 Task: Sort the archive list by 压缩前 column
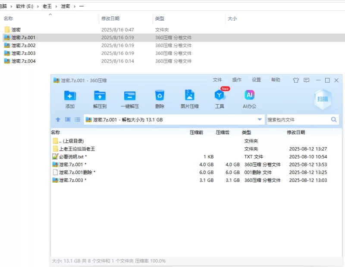pos(196,132)
